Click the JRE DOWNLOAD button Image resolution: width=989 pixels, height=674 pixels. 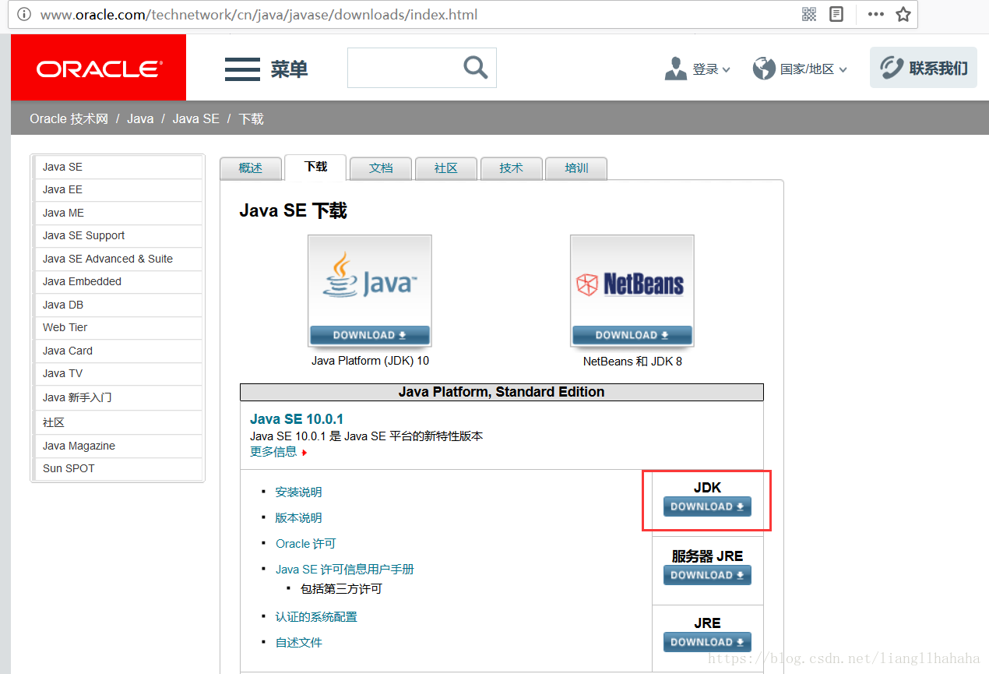[x=707, y=642]
